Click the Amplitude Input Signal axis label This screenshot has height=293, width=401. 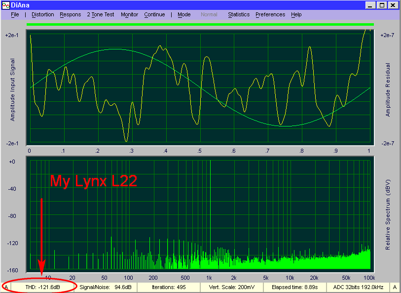click(12, 89)
